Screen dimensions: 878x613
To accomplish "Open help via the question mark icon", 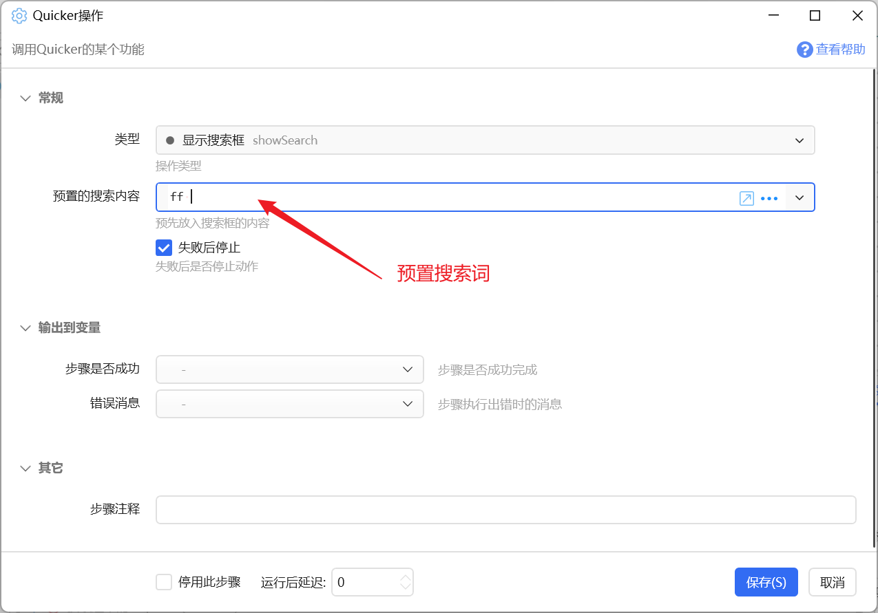I will (x=804, y=50).
